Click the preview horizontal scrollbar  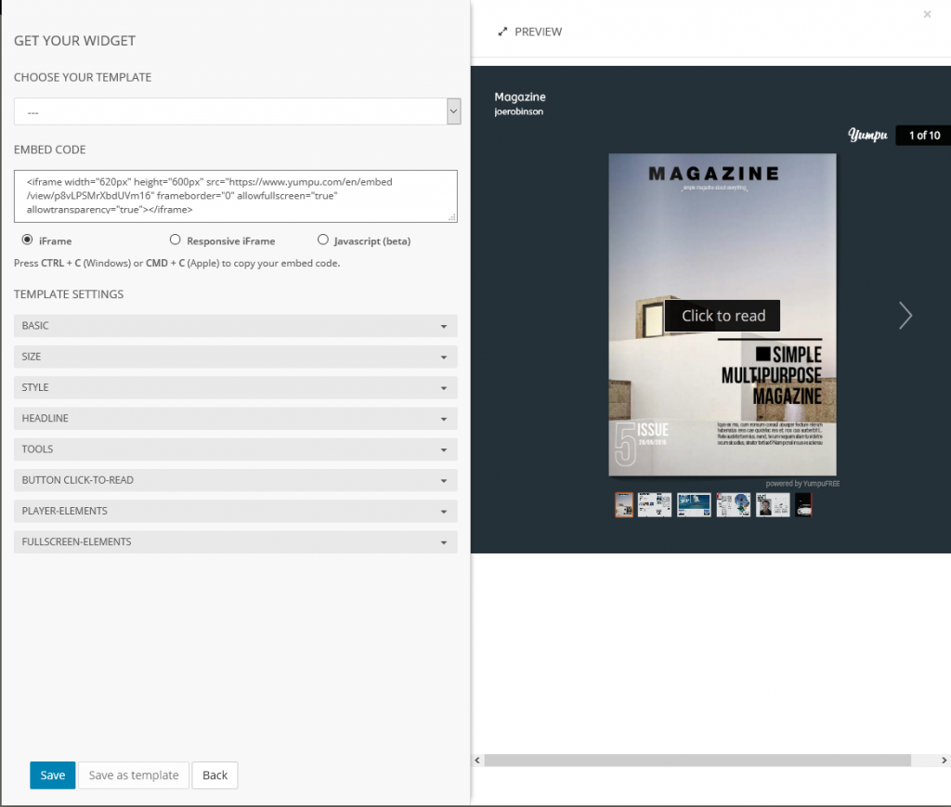tap(697, 761)
